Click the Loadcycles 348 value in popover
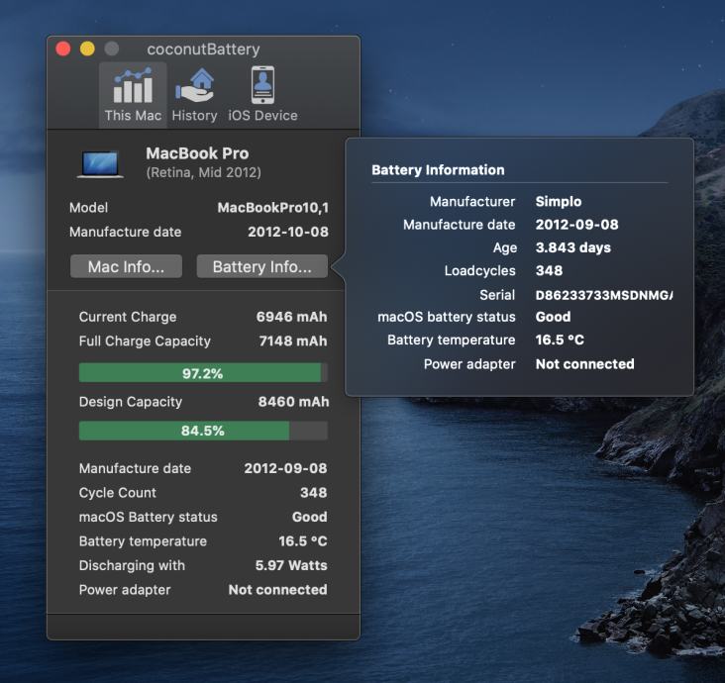This screenshot has height=683, width=725. pyautogui.click(x=549, y=270)
